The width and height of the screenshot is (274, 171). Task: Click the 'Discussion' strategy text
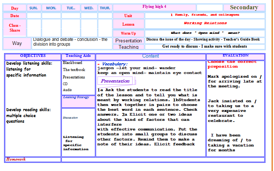(70, 118)
